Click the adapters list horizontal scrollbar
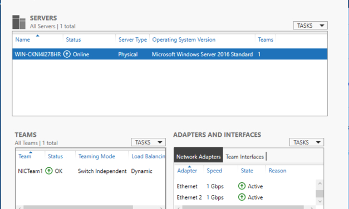The width and height of the screenshot is (349, 209). [x=243, y=207]
